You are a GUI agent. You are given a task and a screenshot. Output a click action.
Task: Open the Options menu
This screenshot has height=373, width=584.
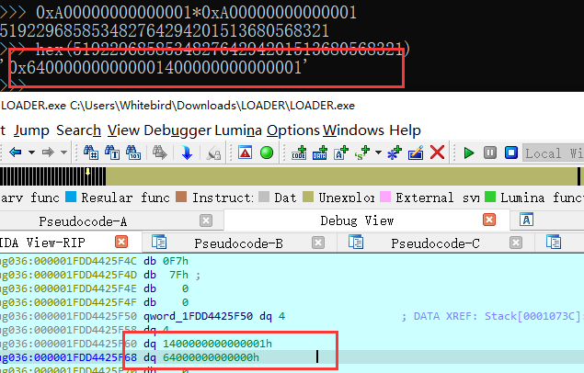(293, 130)
